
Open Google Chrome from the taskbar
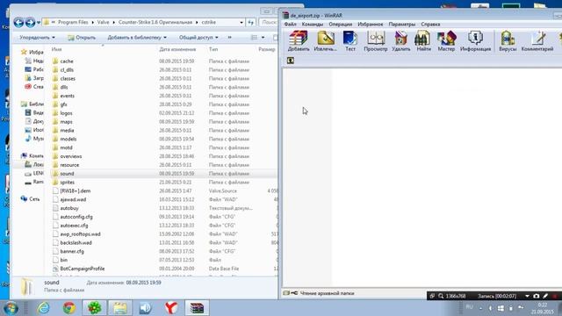click(69, 308)
